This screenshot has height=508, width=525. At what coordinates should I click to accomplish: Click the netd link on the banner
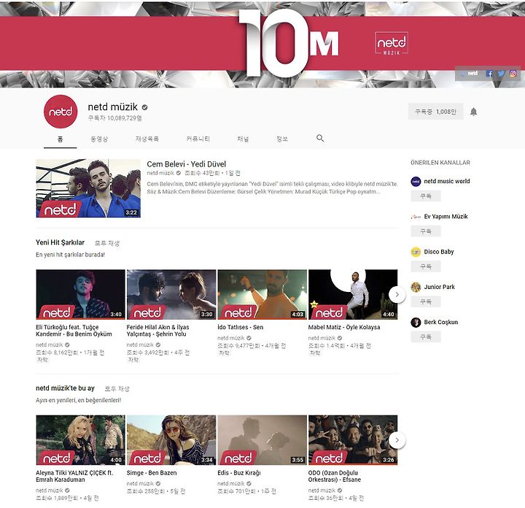[x=470, y=74]
